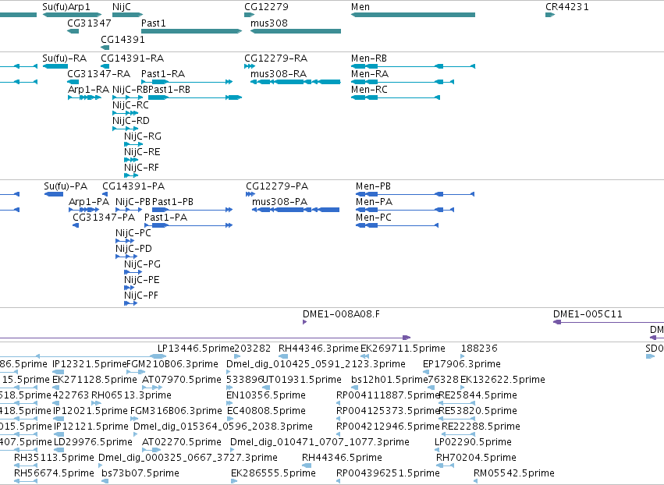Screen dimensions: 664x485
Task: Open the 188236 feature label
Action: 479,349
